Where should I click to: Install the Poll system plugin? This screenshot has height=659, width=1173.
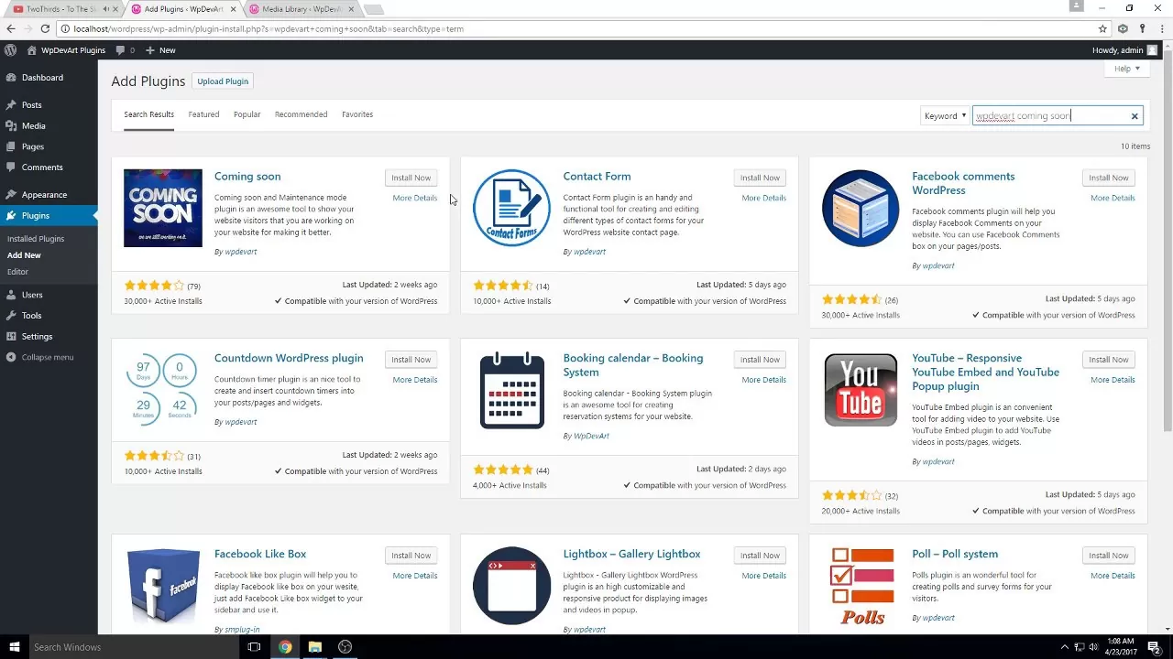1109,556
